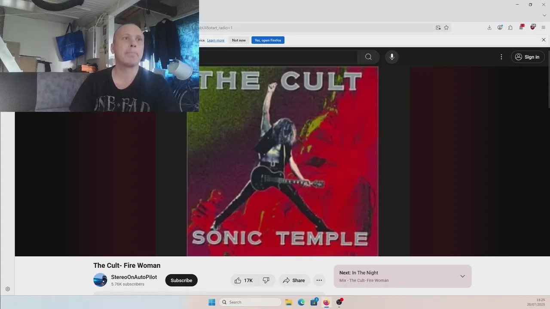Open the Extensions puzzle-piece icon
Screen dimensions: 550x309
point(510,27)
